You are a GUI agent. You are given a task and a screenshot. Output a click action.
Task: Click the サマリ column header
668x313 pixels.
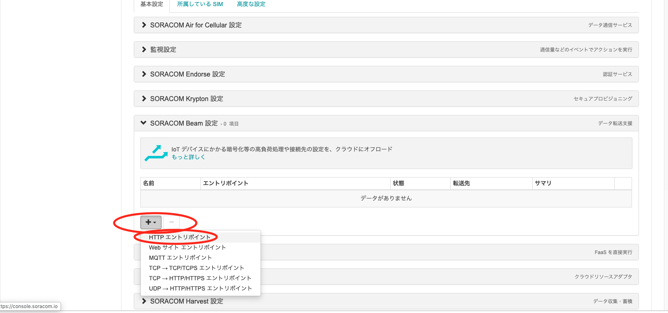click(574, 183)
